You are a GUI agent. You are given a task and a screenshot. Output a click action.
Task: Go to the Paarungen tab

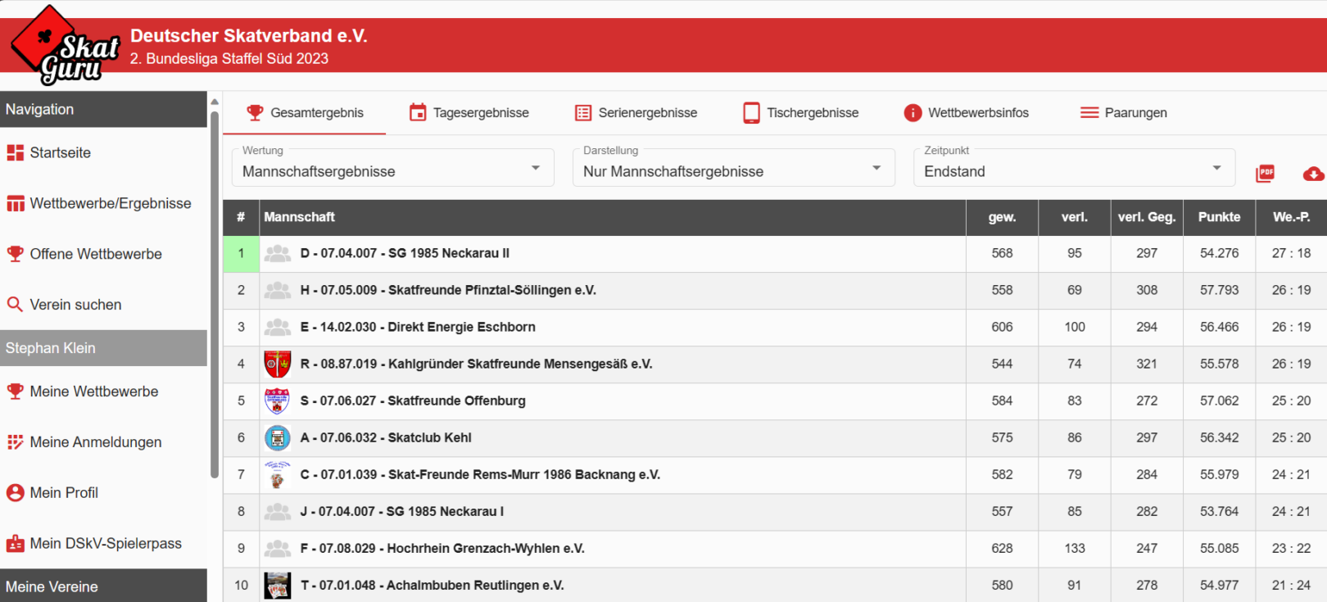tap(1123, 113)
